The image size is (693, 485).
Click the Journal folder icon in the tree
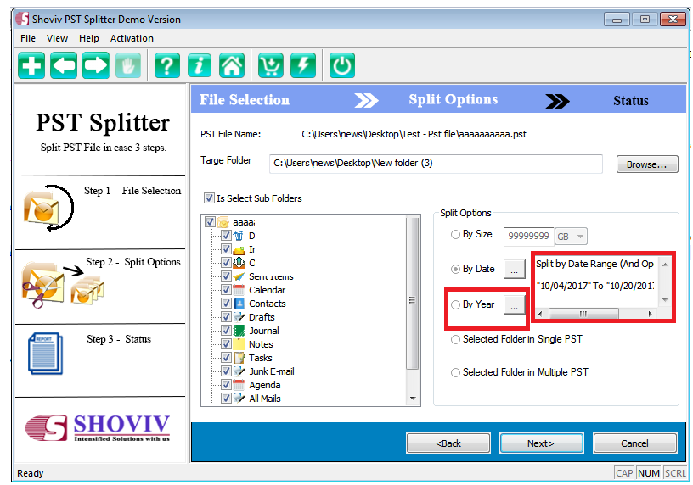[239, 331]
